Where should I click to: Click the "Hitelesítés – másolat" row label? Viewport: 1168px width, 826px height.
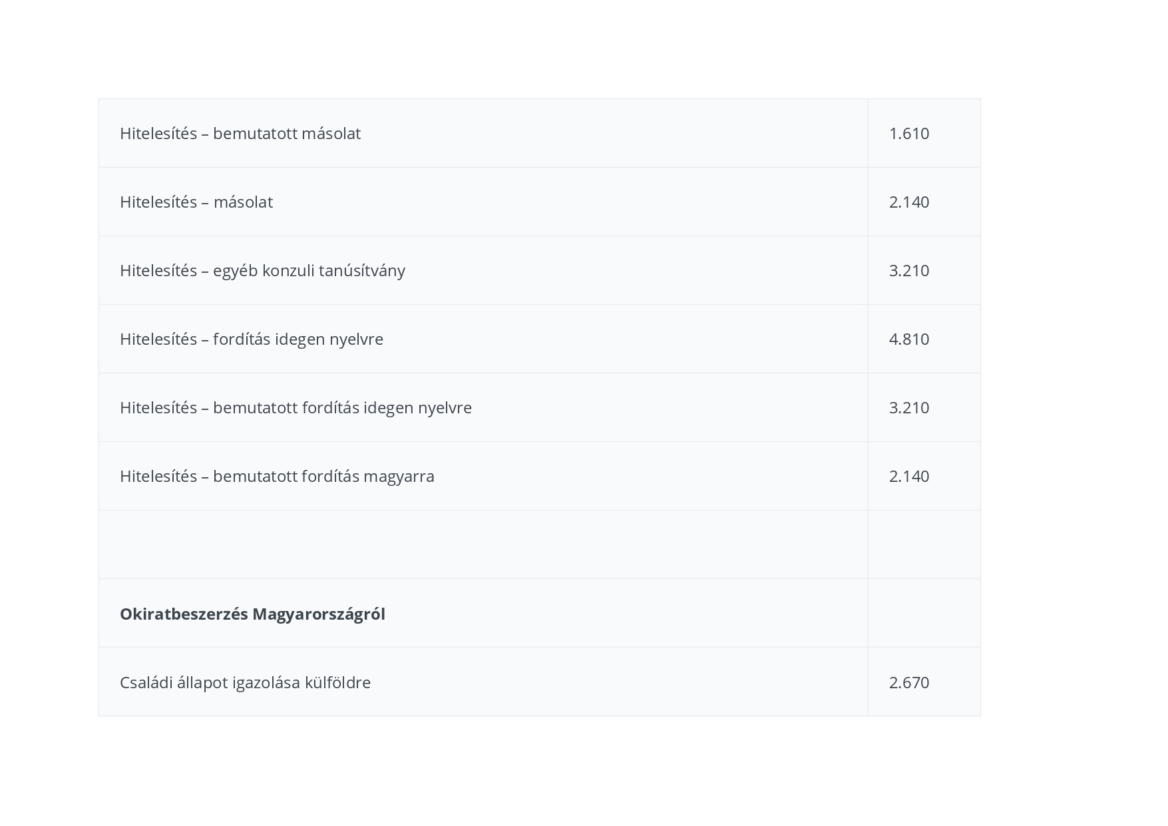coord(196,202)
